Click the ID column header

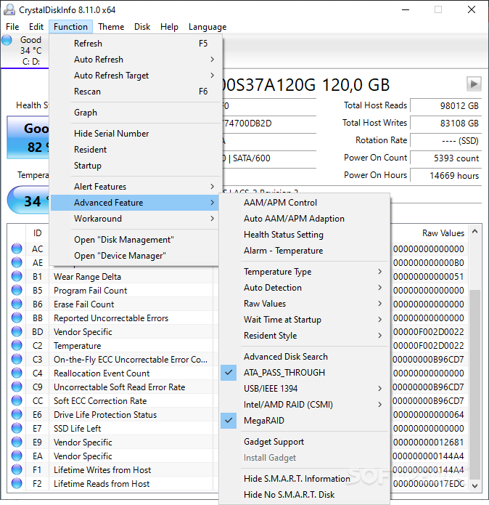37,233
